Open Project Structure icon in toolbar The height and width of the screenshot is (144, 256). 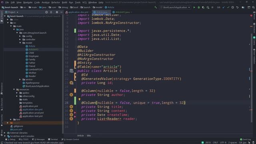243,7
